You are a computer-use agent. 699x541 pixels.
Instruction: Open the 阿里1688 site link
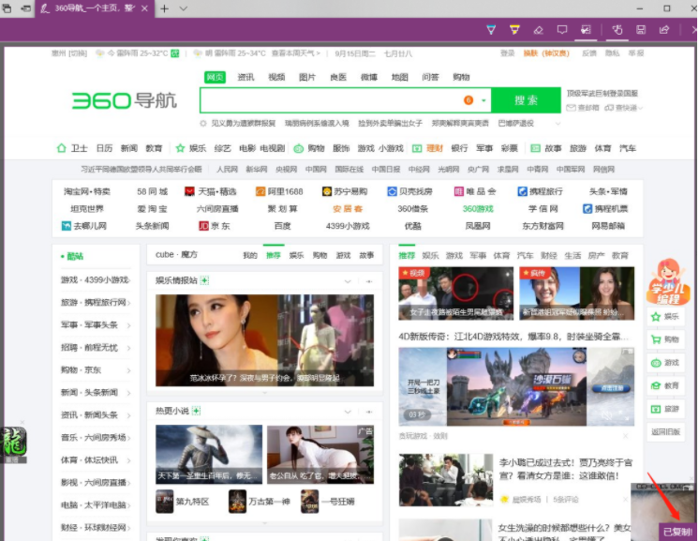pyautogui.click(x=281, y=191)
